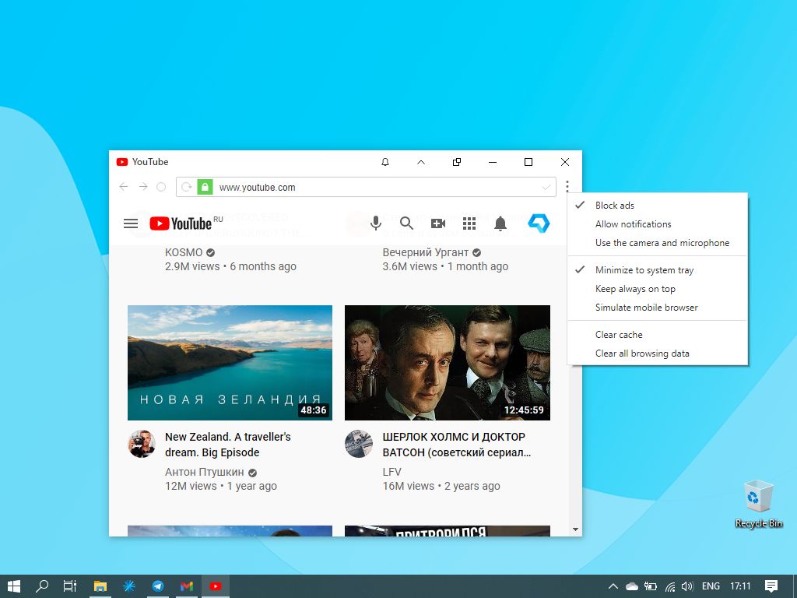Open the Windows Start menu
This screenshot has height=598, width=797.
(14, 586)
